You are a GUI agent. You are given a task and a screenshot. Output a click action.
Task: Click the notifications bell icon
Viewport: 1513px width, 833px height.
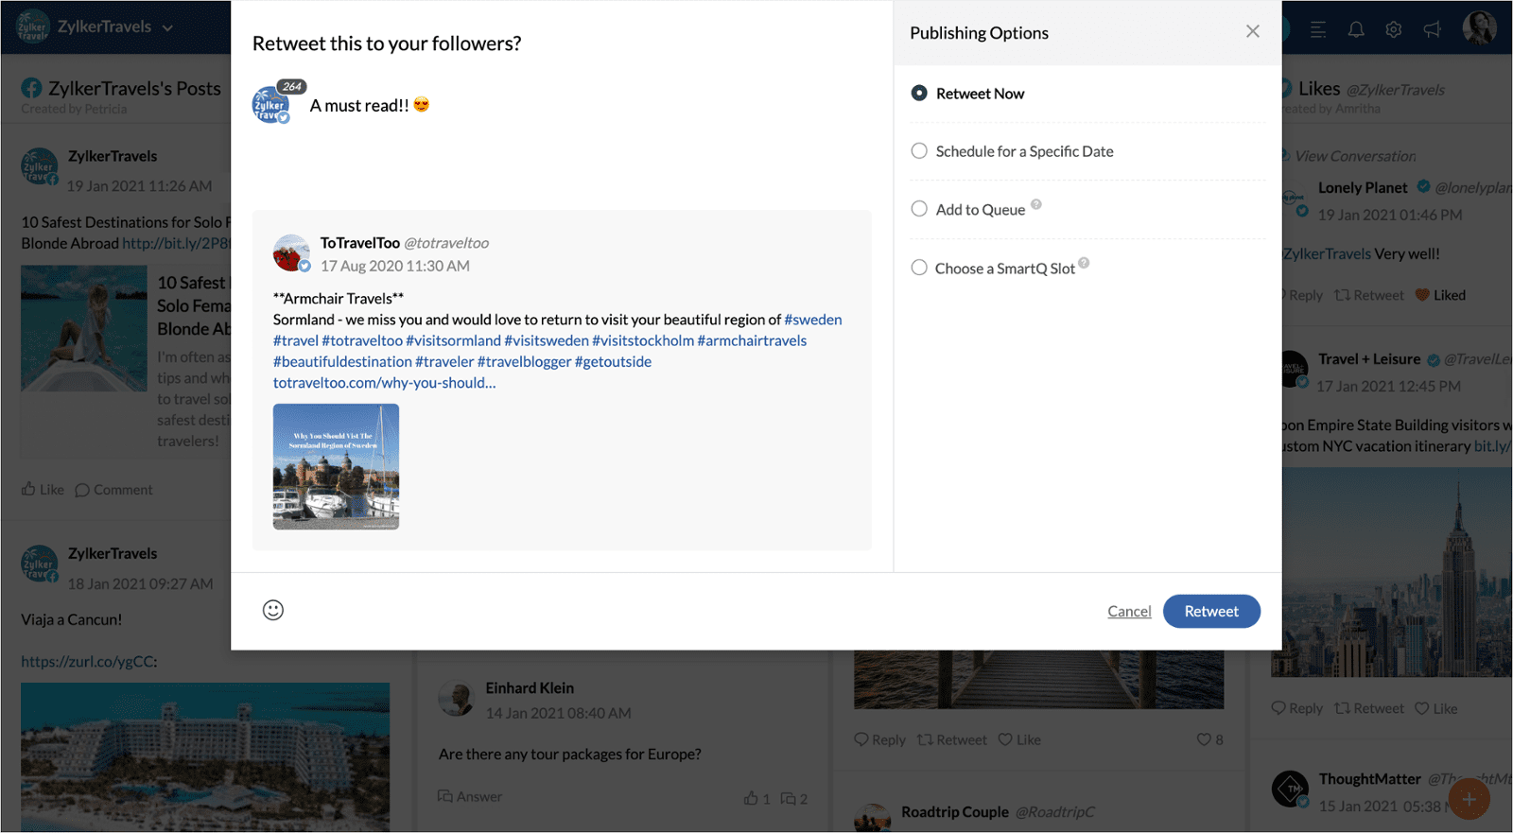click(1355, 29)
